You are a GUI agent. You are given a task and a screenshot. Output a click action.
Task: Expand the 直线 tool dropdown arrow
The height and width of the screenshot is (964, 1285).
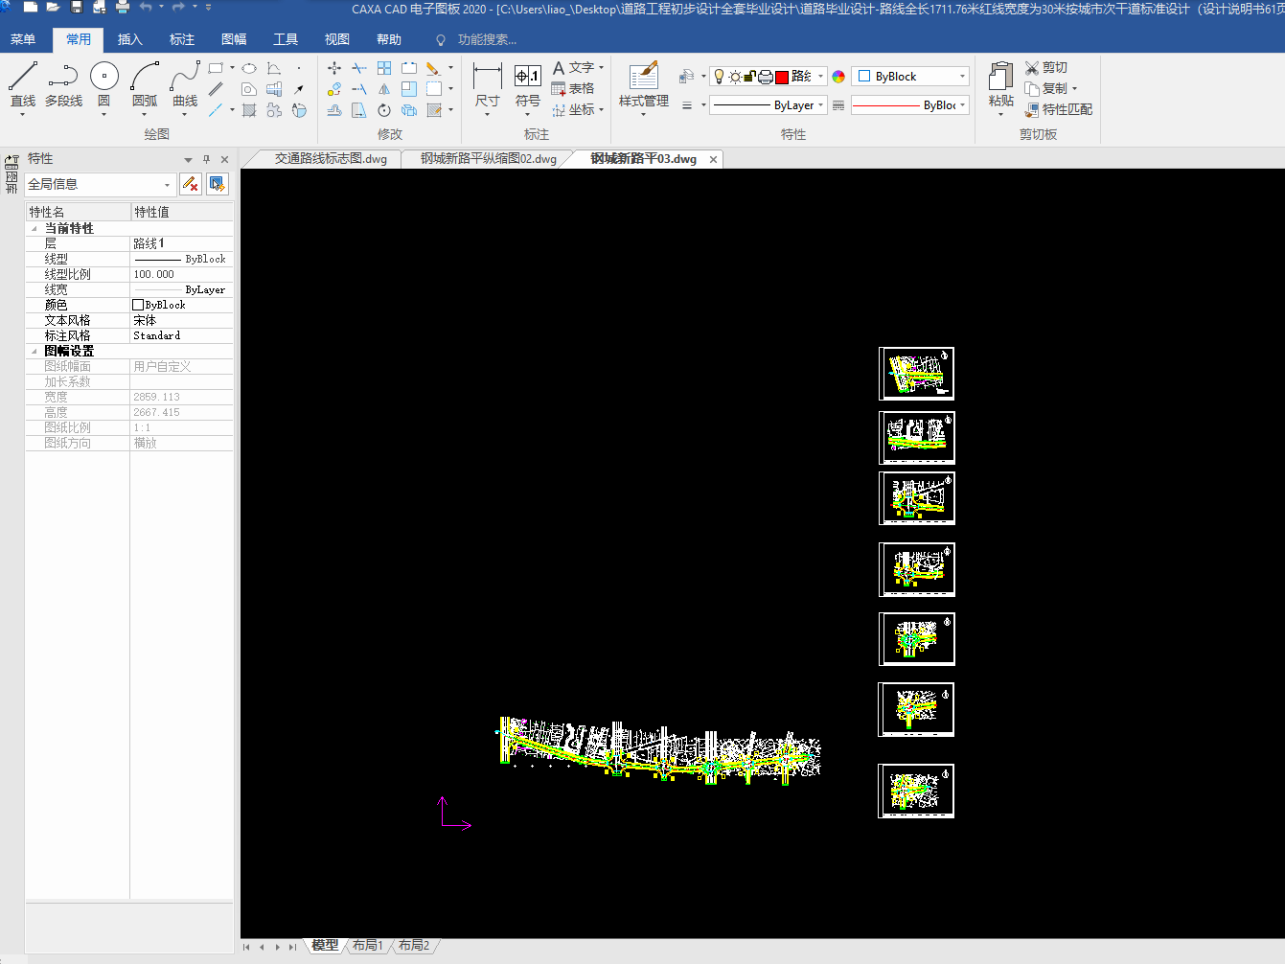(x=23, y=114)
